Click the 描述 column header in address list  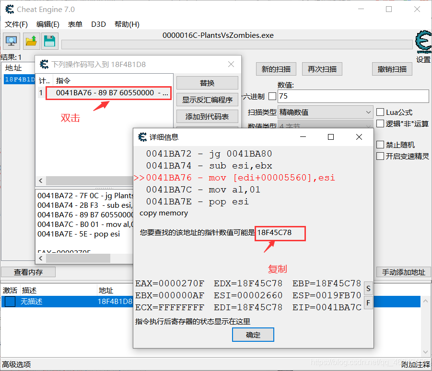click(29, 291)
